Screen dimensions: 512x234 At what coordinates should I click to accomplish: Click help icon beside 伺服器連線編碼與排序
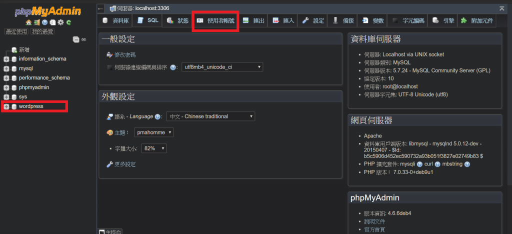173,67
